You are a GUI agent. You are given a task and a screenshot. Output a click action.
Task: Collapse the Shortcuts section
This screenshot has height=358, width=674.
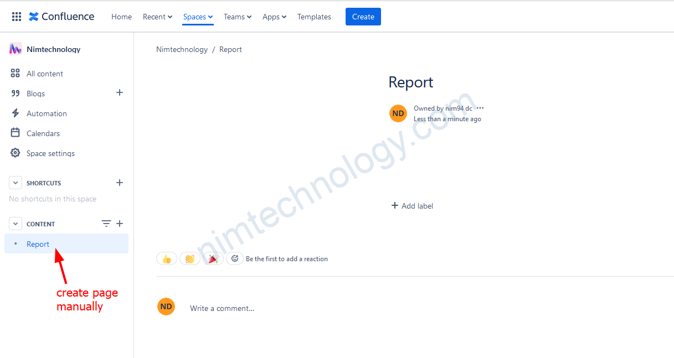(16, 183)
